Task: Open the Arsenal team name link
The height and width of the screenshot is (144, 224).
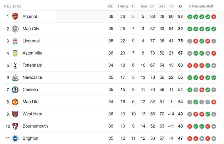Action: tap(30, 17)
